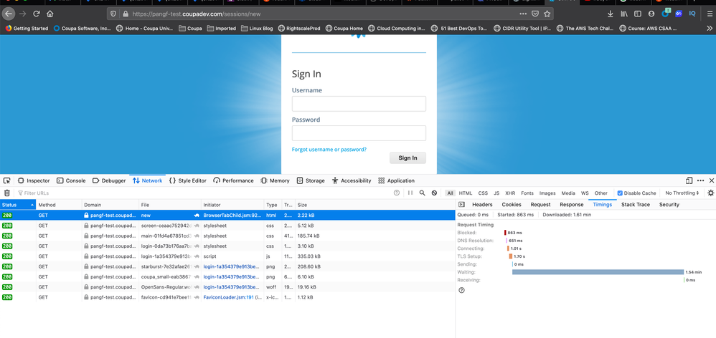The width and height of the screenshot is (716, 338).
Task: Open network settings gear in DevTools
Action: tap(710, 193)
